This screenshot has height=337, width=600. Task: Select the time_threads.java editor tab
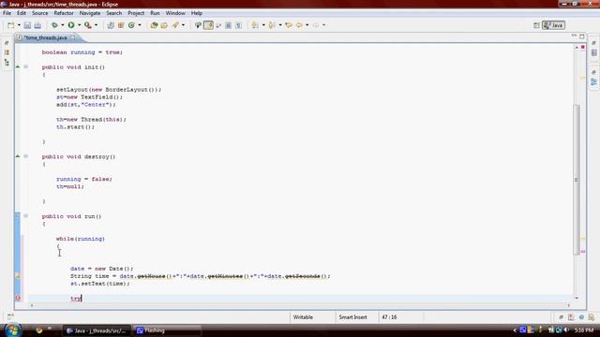pyautogui.click(x=45, y=37)
